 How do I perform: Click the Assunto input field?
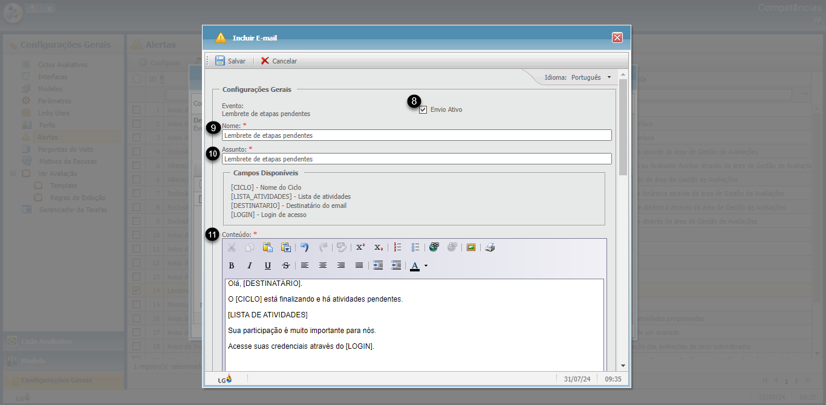(x=417, y=159)
